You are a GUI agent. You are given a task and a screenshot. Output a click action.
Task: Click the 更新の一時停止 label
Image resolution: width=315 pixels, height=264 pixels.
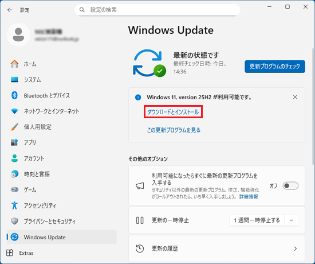click(170, 220)
